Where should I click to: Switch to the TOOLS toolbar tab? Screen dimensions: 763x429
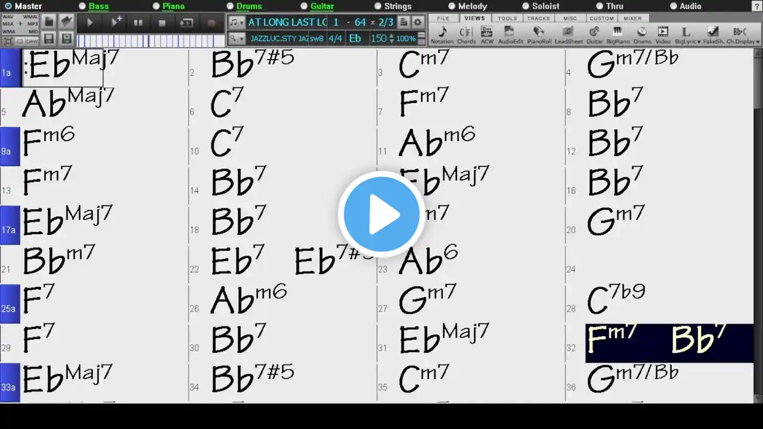coord(507,18)
